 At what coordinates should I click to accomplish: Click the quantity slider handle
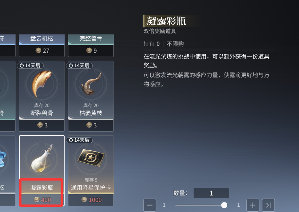point(224,205)
